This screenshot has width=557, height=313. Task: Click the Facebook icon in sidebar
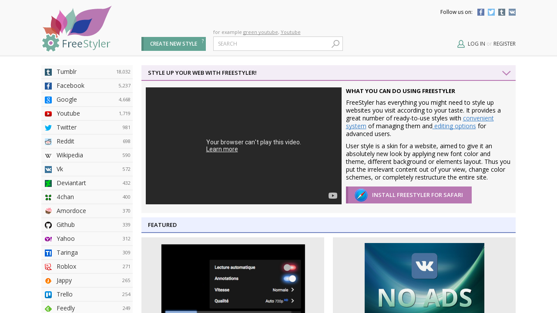point(48,86)
